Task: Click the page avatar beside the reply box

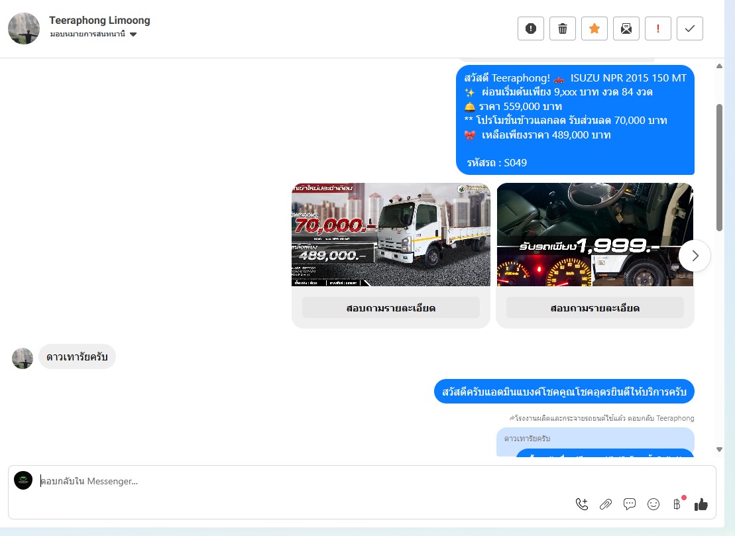Action: click(23, 480)
